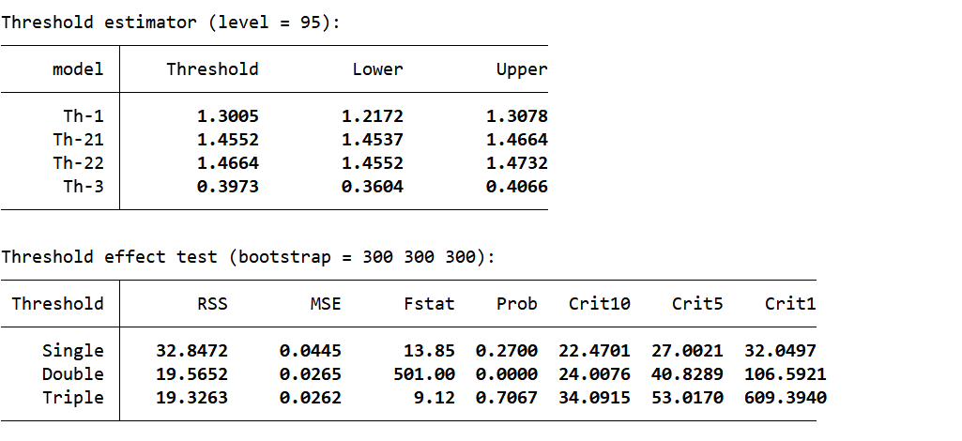The height and width of the screenshot is (441, 962).
Task: Click the Single Crit10 value 22.4701
Action: pyautogui.click(x=594, y=350)
